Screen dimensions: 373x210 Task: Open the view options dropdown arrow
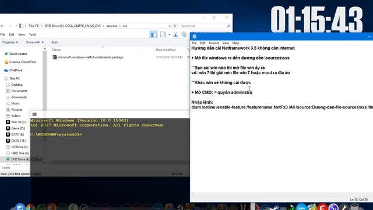[x=170, y=35]
